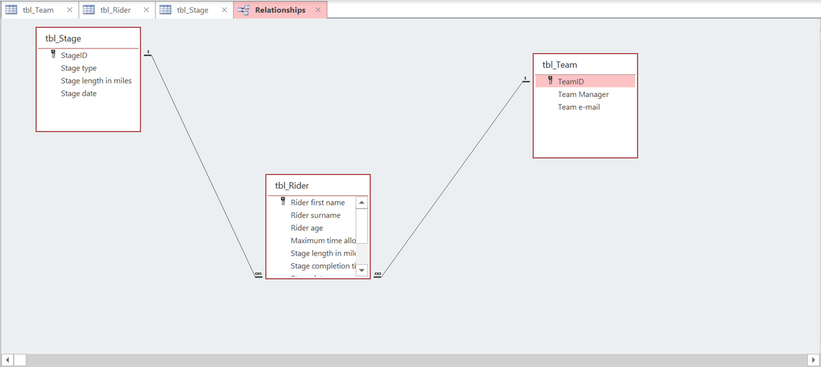Click the tbl_Stage table datasheet icon

(165, 10)
